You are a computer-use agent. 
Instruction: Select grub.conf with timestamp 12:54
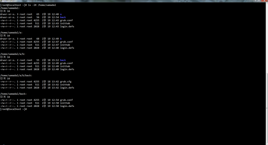tap(66, 100)
